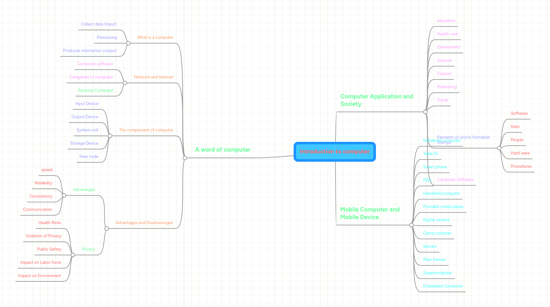
Task: Toggle the Advantages branch connector dot
Action: (x=64, y=195)
